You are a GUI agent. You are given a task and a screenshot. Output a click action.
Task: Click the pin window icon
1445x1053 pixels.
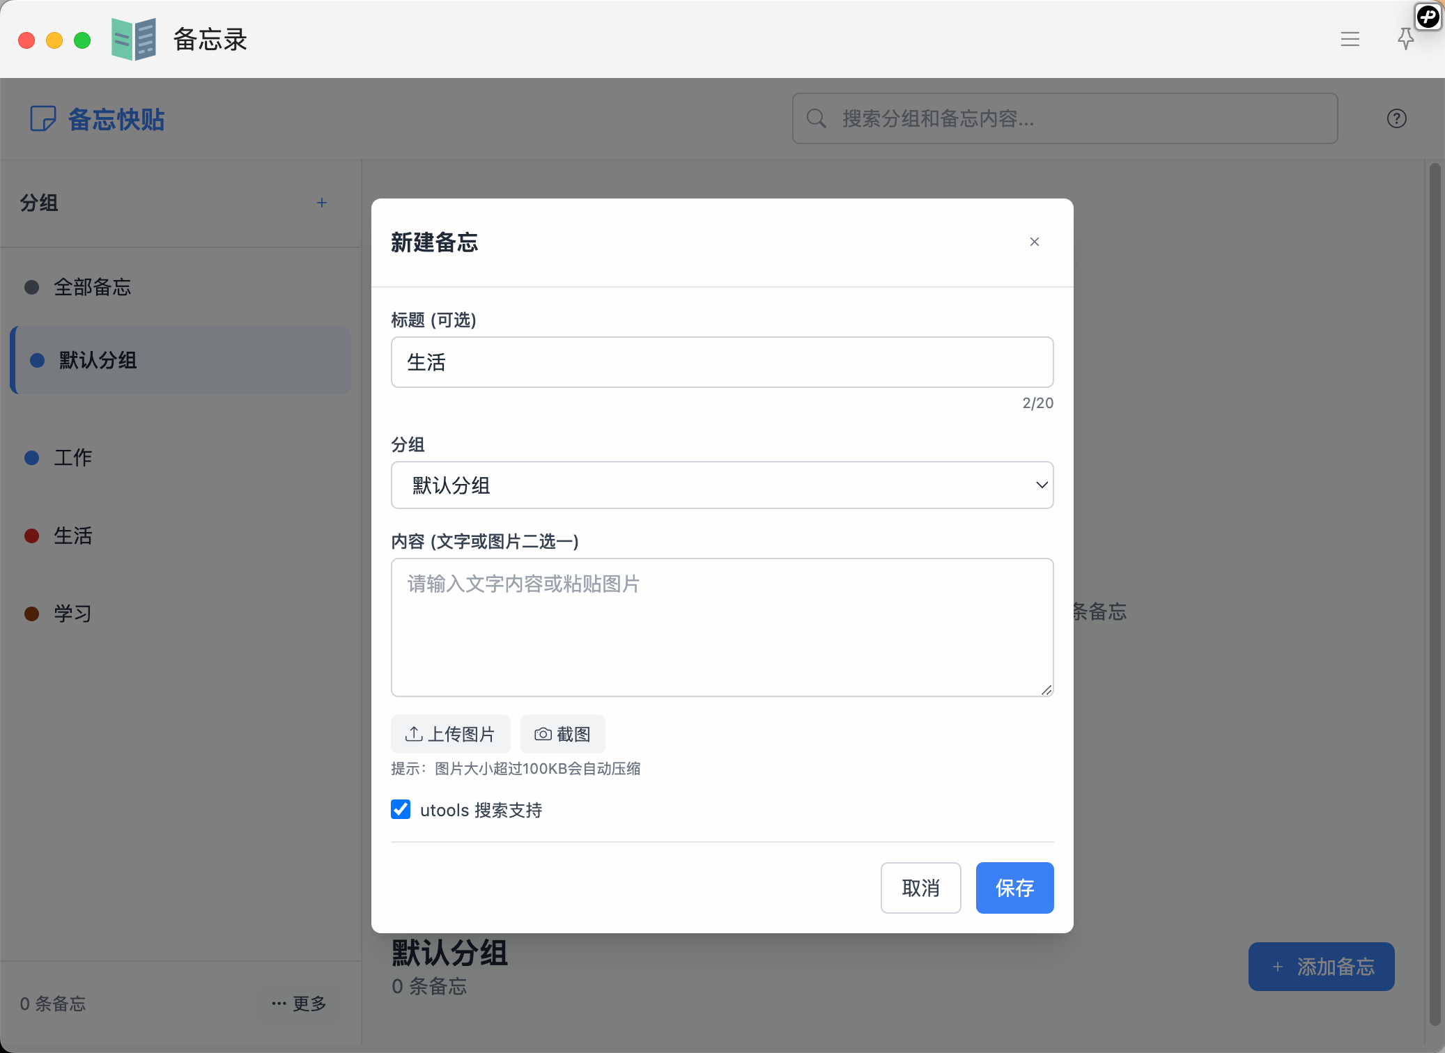pyautogui.click(x=1405, y=39)
